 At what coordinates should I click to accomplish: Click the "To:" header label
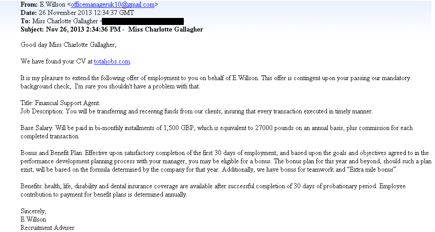26,21
